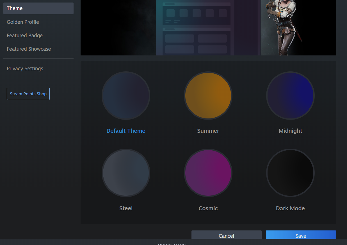Click the Midnight theme label text
Viewport: 347px width, 245px height.
point(290,131)
